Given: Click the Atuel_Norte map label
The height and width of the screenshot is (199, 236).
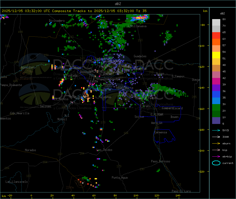Looking at the screenshot, I should [x=125, y=88].
